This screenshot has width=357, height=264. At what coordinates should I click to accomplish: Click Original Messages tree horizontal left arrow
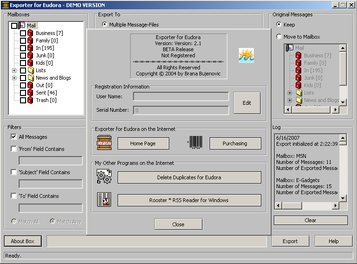coord(288,110)
